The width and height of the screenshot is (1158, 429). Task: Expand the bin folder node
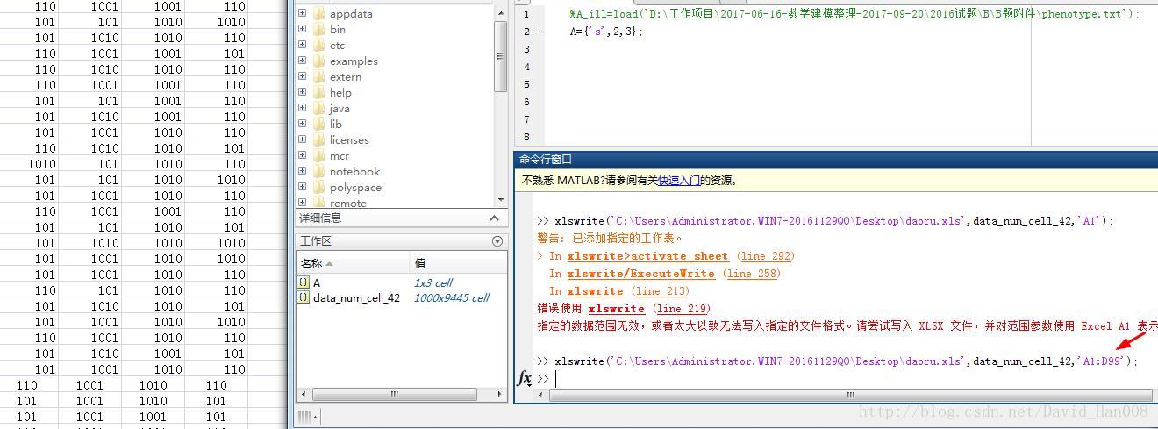(x=303, y=29)
